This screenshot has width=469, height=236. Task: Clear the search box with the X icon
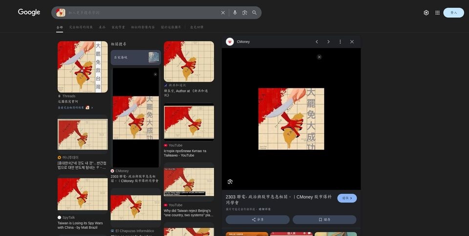coord(223,13)
